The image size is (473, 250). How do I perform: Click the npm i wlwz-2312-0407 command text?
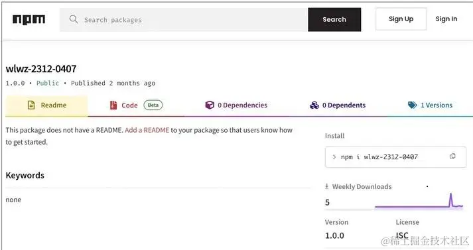(x=379, y=156)
